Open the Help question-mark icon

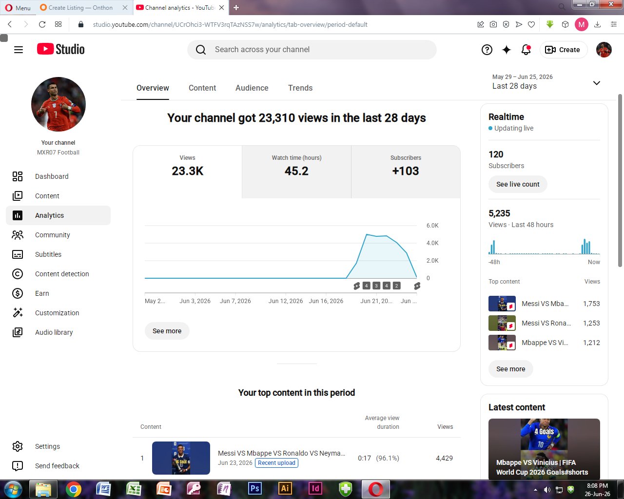[x=487, y=50]
